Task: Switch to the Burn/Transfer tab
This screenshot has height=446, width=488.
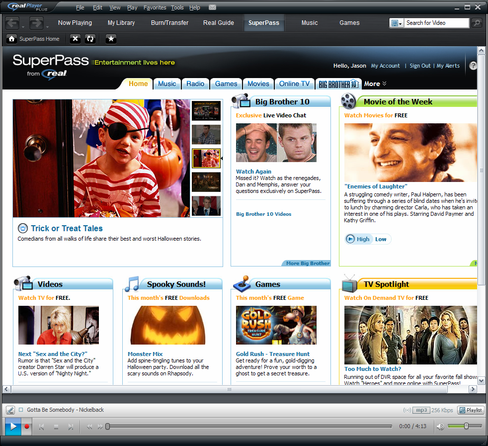Action: [x=169, y=23]
